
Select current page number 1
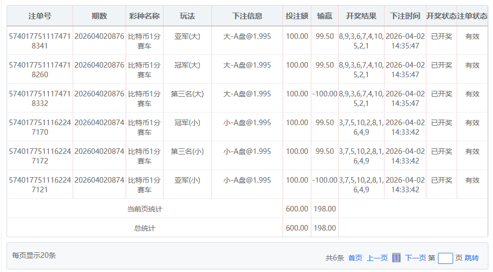point(396,258)
